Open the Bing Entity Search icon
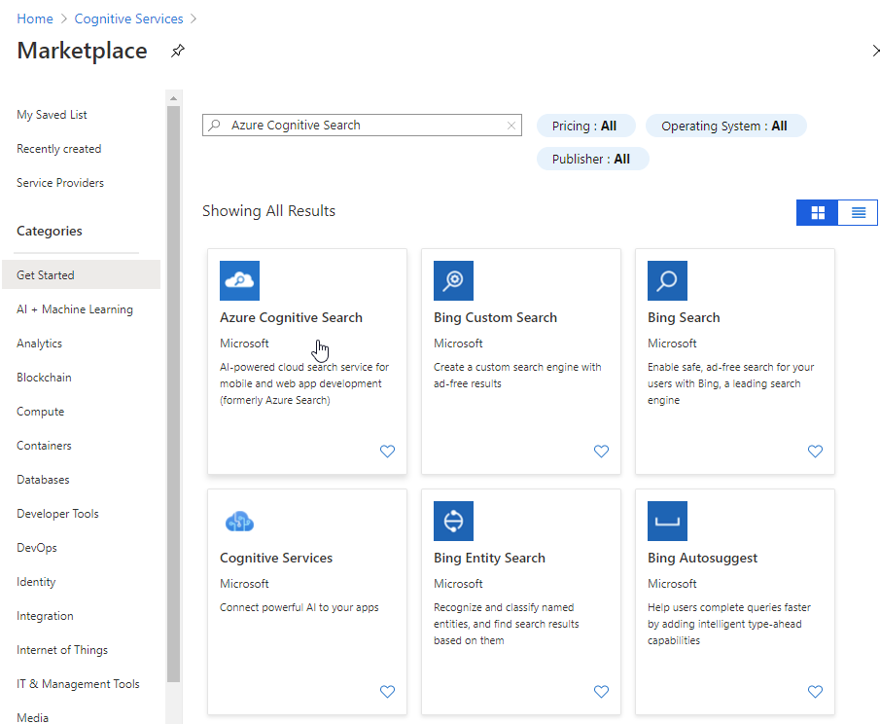This screenshot has width=880, height=724. coord(453,522)
